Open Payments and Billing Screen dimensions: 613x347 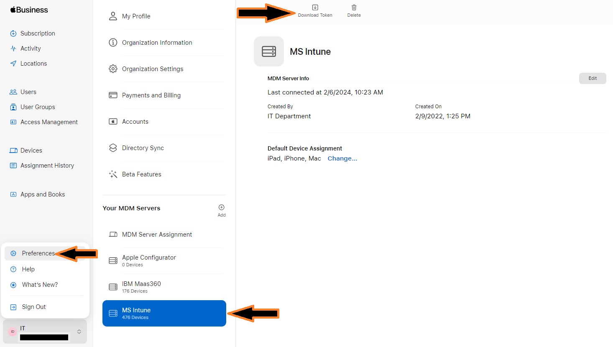pos(151,95)
